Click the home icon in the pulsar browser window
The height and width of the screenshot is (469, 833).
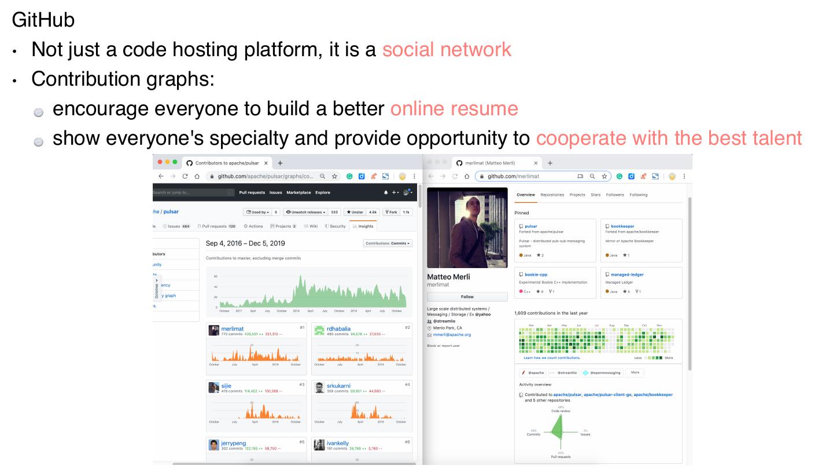tap(197, 177)
